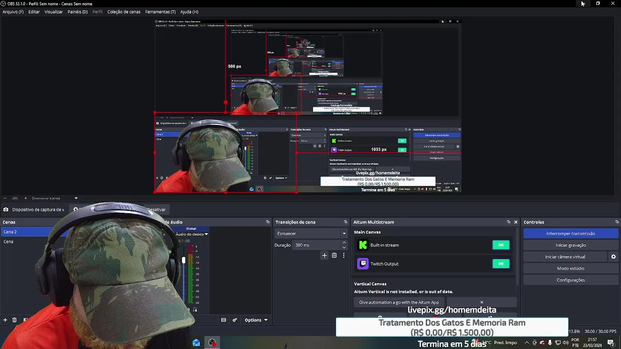Toggle the Twitch Output stream
The width and height of the screenshot is (621, 349).
[x=501, y=264]
